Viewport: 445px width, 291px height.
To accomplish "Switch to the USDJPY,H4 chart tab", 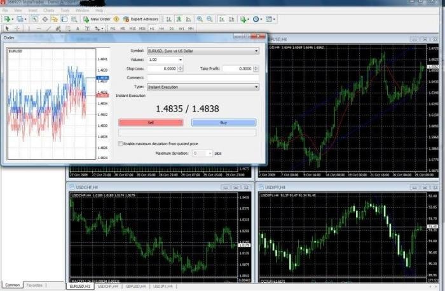I will [163, 286].
